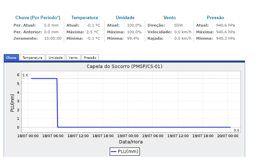Click the Umidade summary heading
This screenshot has width=264, height=157.
(x=125, y=18)
